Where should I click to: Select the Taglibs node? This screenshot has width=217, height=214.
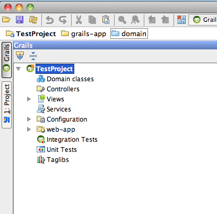tap(58, 160)
